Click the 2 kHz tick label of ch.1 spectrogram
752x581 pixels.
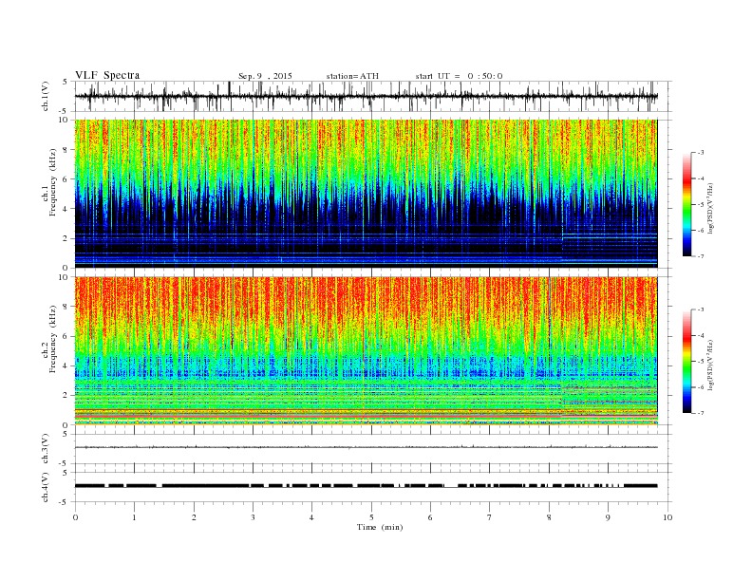pyautogui.click(x=66, y=238)
